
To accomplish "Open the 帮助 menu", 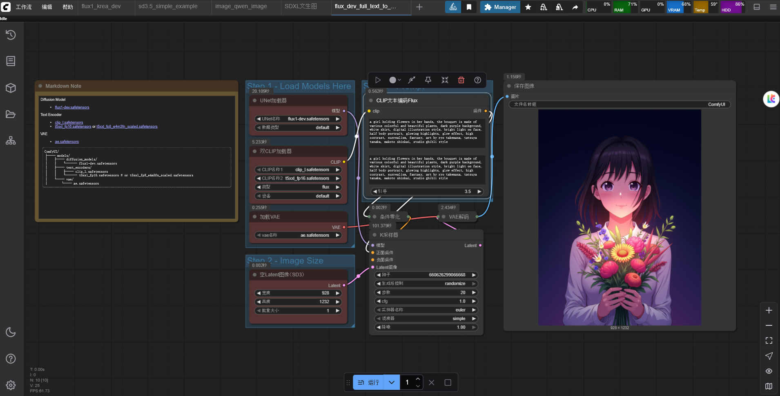I will point(68,7).
